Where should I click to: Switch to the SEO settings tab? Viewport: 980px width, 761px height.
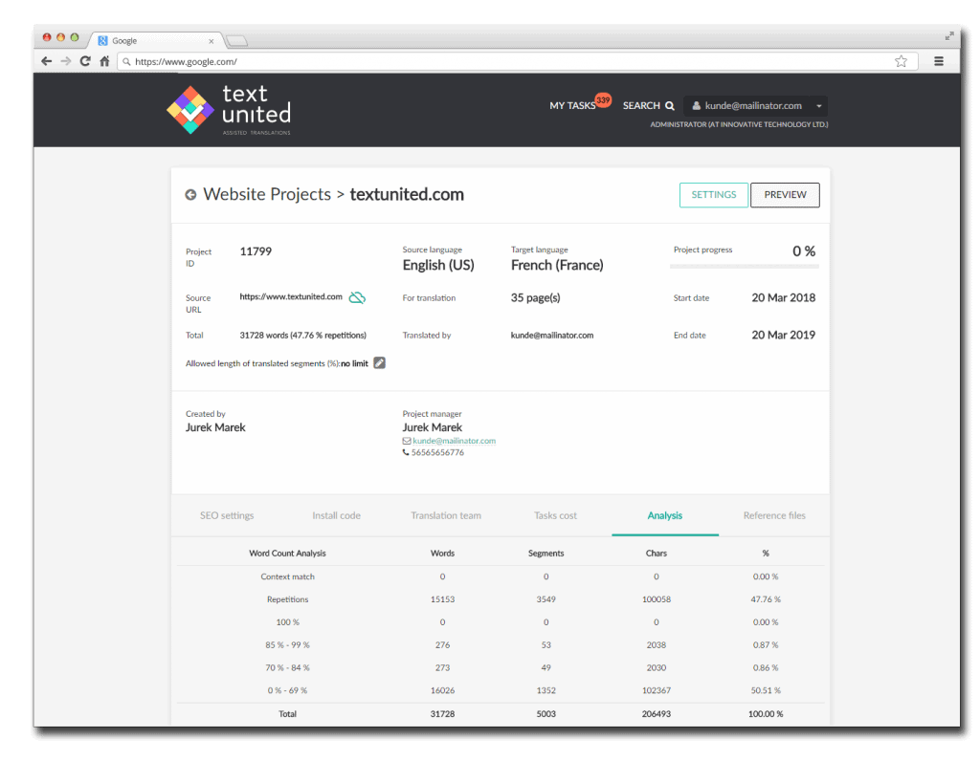[227, 515]
